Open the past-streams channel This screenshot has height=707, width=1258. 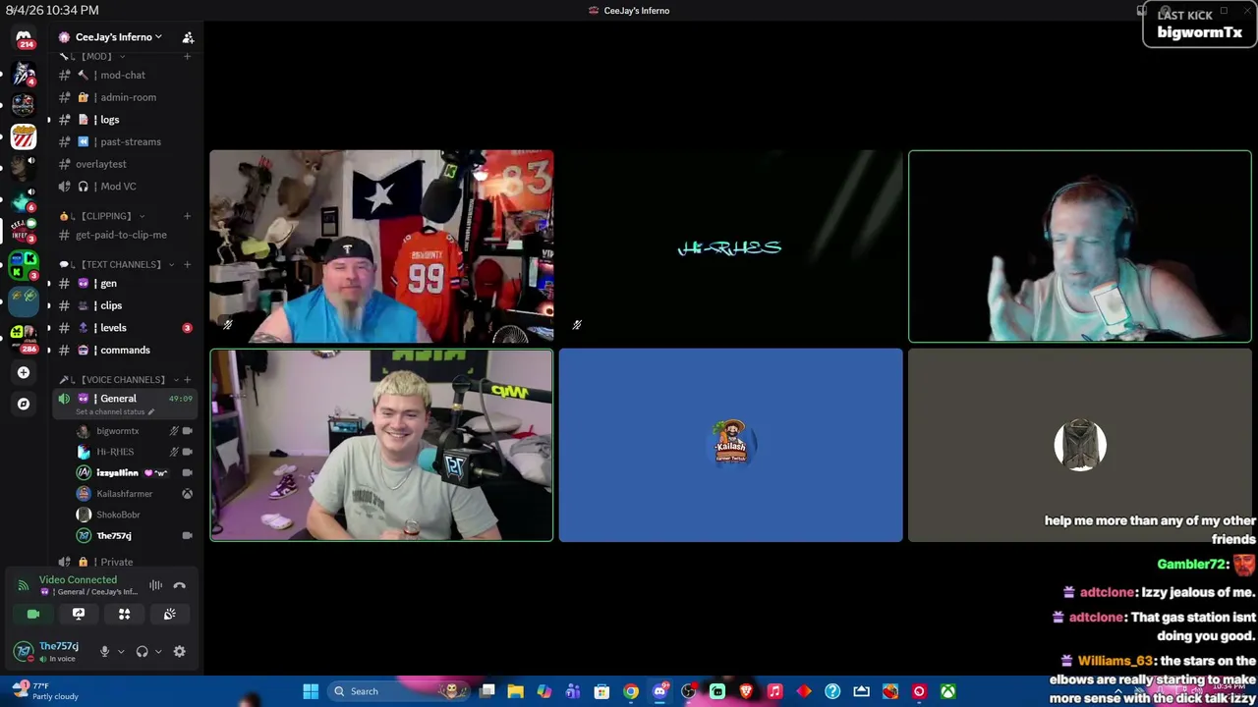pos(125,141)
